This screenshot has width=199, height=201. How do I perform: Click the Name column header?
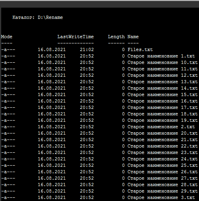pos(133,37)
